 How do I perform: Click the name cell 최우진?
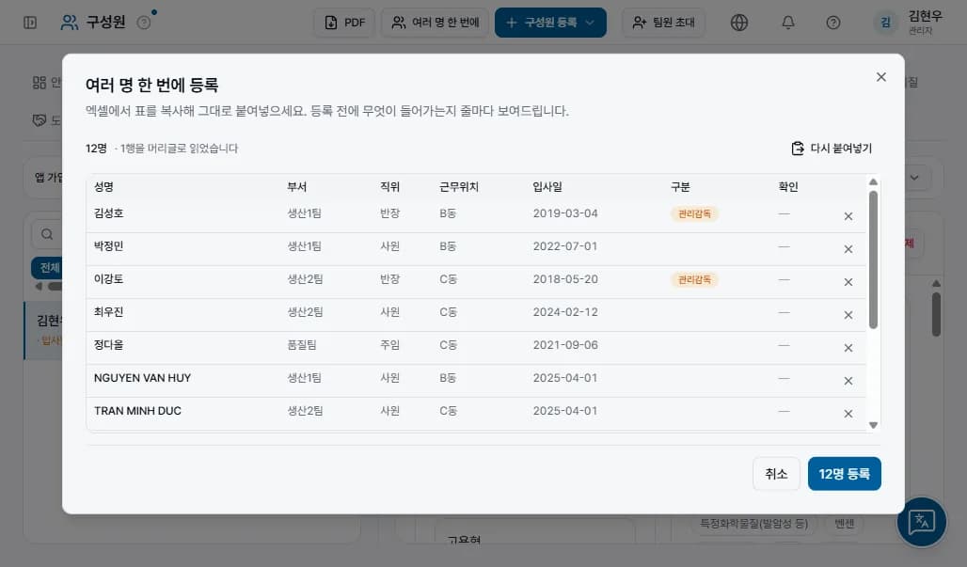coord(108,312)
